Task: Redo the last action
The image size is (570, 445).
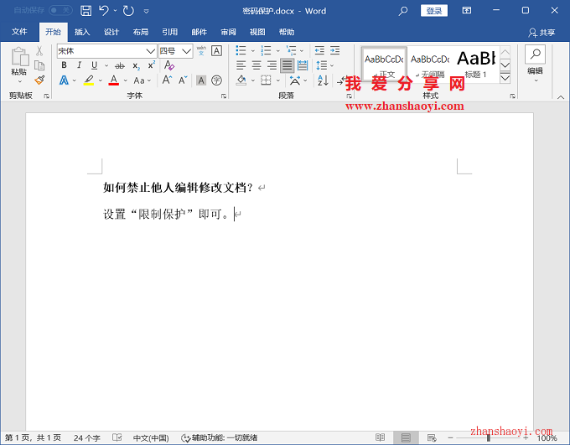Action: (x=128, y=11)
